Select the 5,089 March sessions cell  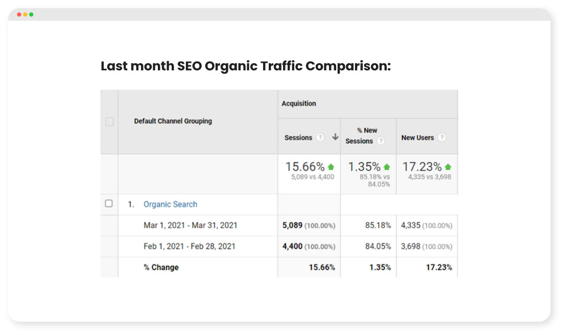pyautogui.click(x=309, y=225)
